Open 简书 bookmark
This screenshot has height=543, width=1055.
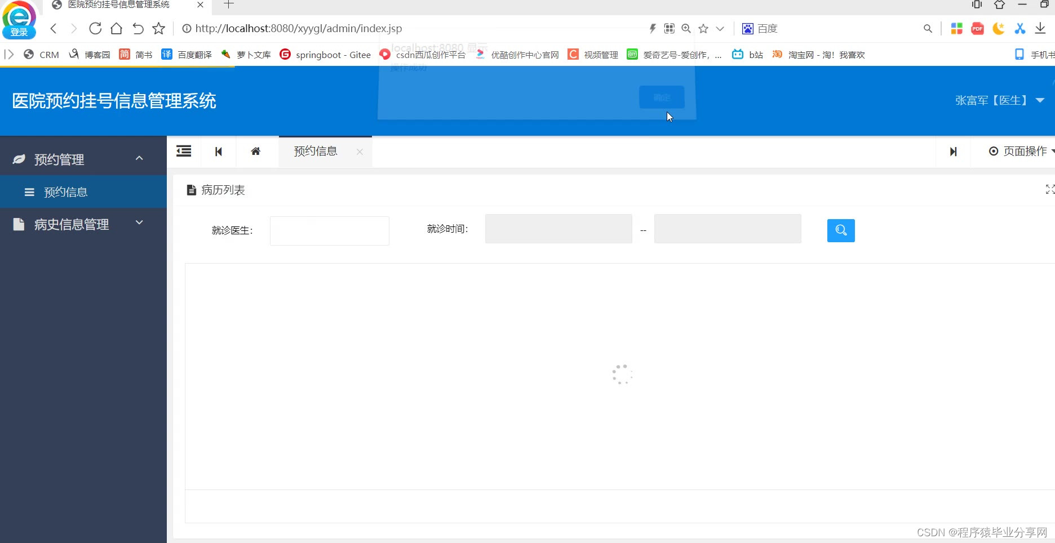[136, 55]
